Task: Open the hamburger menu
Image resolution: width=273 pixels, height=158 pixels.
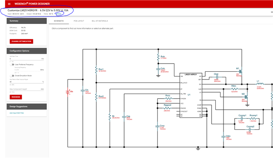Action: pyautogui.click(x=9, y=4)
